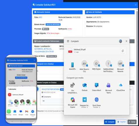This screenshot has width=139, height=126.
Task: Tap the PDF icon for Solicitud_559.pdf
Action: coord(10,95)
